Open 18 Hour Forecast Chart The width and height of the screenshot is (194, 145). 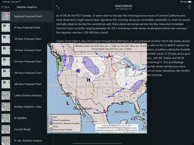[x=27, y=50]
